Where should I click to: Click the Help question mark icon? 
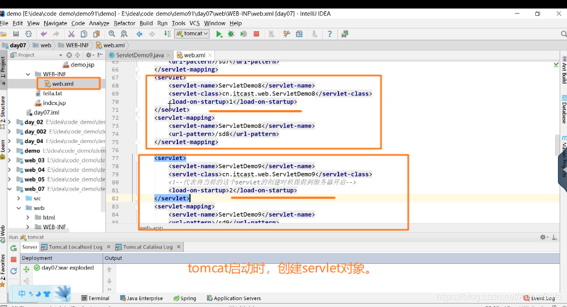tap(329, 33)
